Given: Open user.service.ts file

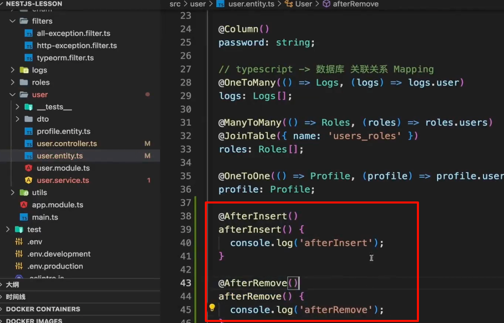Looking at the screenshot, I should pyautogui.click(x=63, y=180).
